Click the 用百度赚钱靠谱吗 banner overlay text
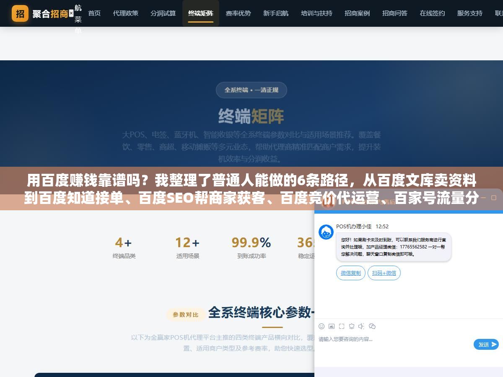Image resolution: width=503 pixels, height=377 pixels. [251, 189]
